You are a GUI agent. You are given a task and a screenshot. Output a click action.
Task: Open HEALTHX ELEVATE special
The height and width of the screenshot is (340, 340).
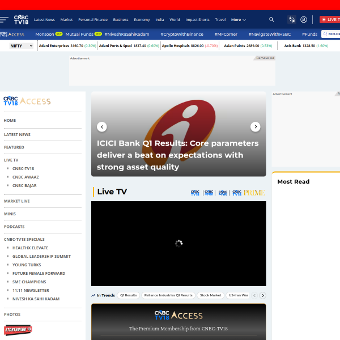coord(31,248)
